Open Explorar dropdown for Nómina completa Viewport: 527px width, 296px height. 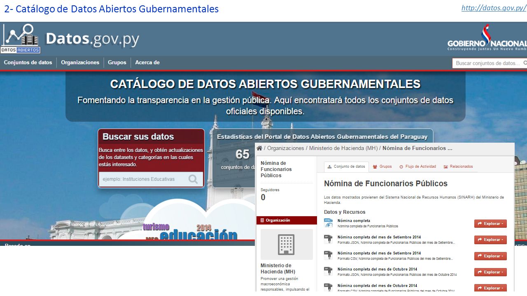pyautogui.click(x=490, y=224)
